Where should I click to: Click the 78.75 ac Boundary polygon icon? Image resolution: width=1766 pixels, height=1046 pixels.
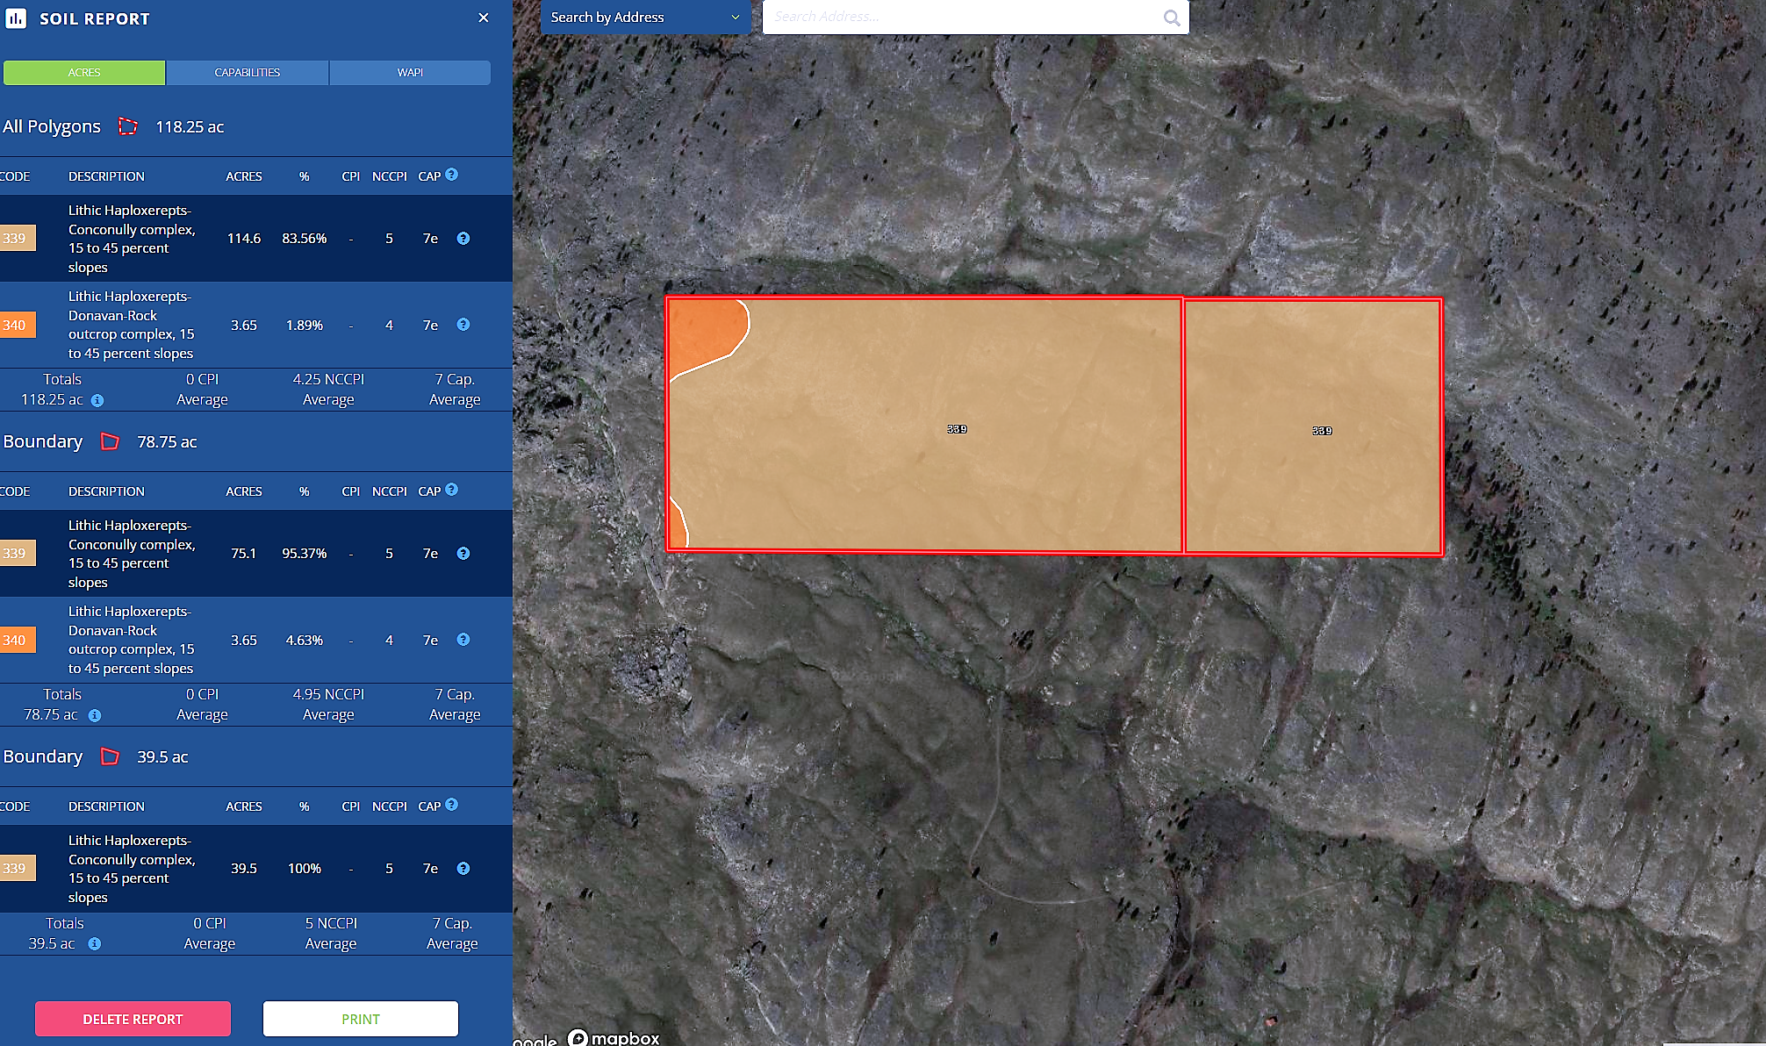[110, 441]
